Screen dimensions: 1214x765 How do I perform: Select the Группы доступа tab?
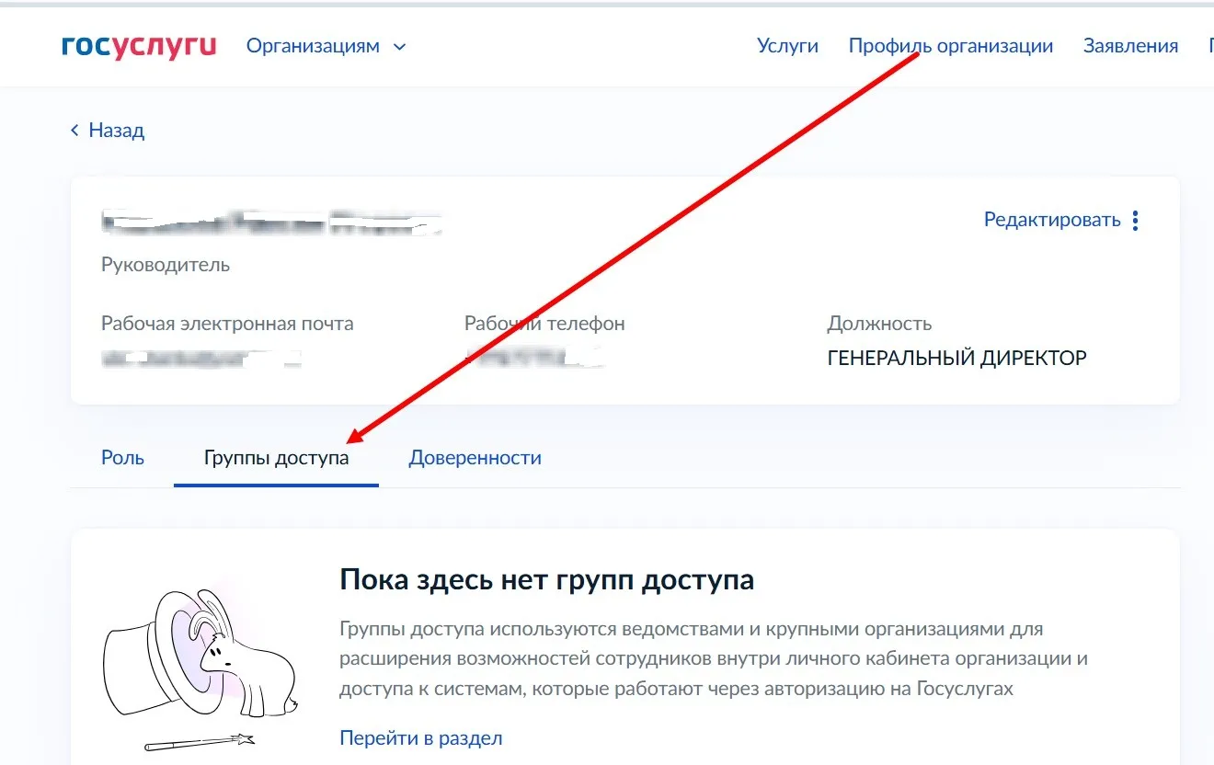coord(276,457)
